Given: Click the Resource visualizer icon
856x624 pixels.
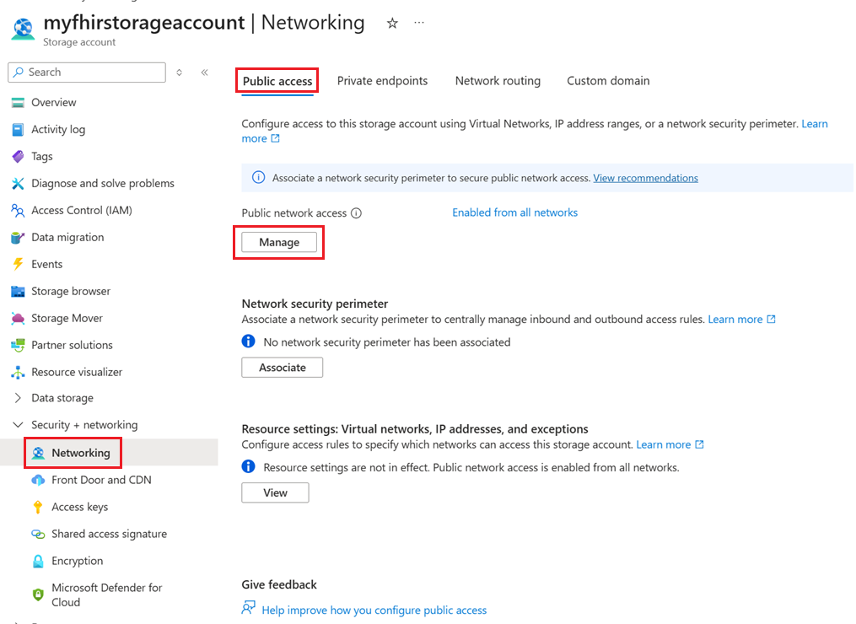Looking at the screenshot, I should click(x=18, y=373).
